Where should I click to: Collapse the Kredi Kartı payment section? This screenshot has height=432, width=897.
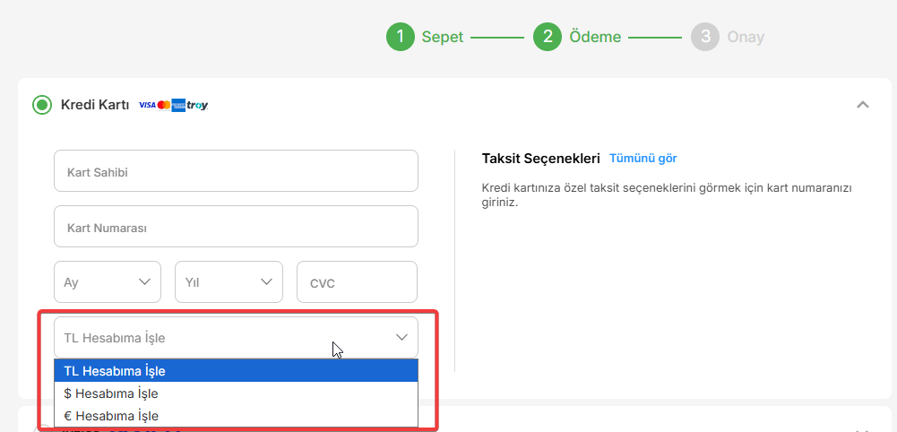[x=863, y=105]
